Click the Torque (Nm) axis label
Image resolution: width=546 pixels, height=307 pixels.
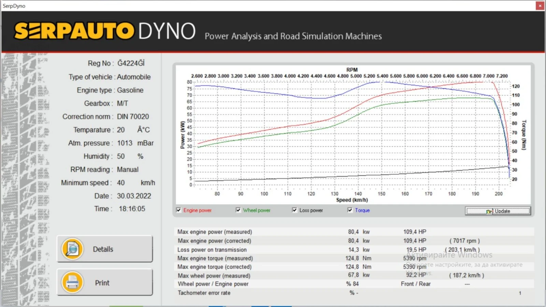(524, 135)
